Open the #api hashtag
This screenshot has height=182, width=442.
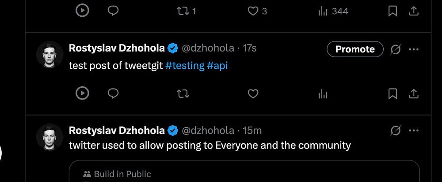coord(217,66)
